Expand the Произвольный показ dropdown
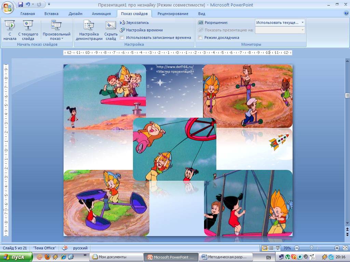Viewport: 350px width, 262px height. [x=56, y=30]
